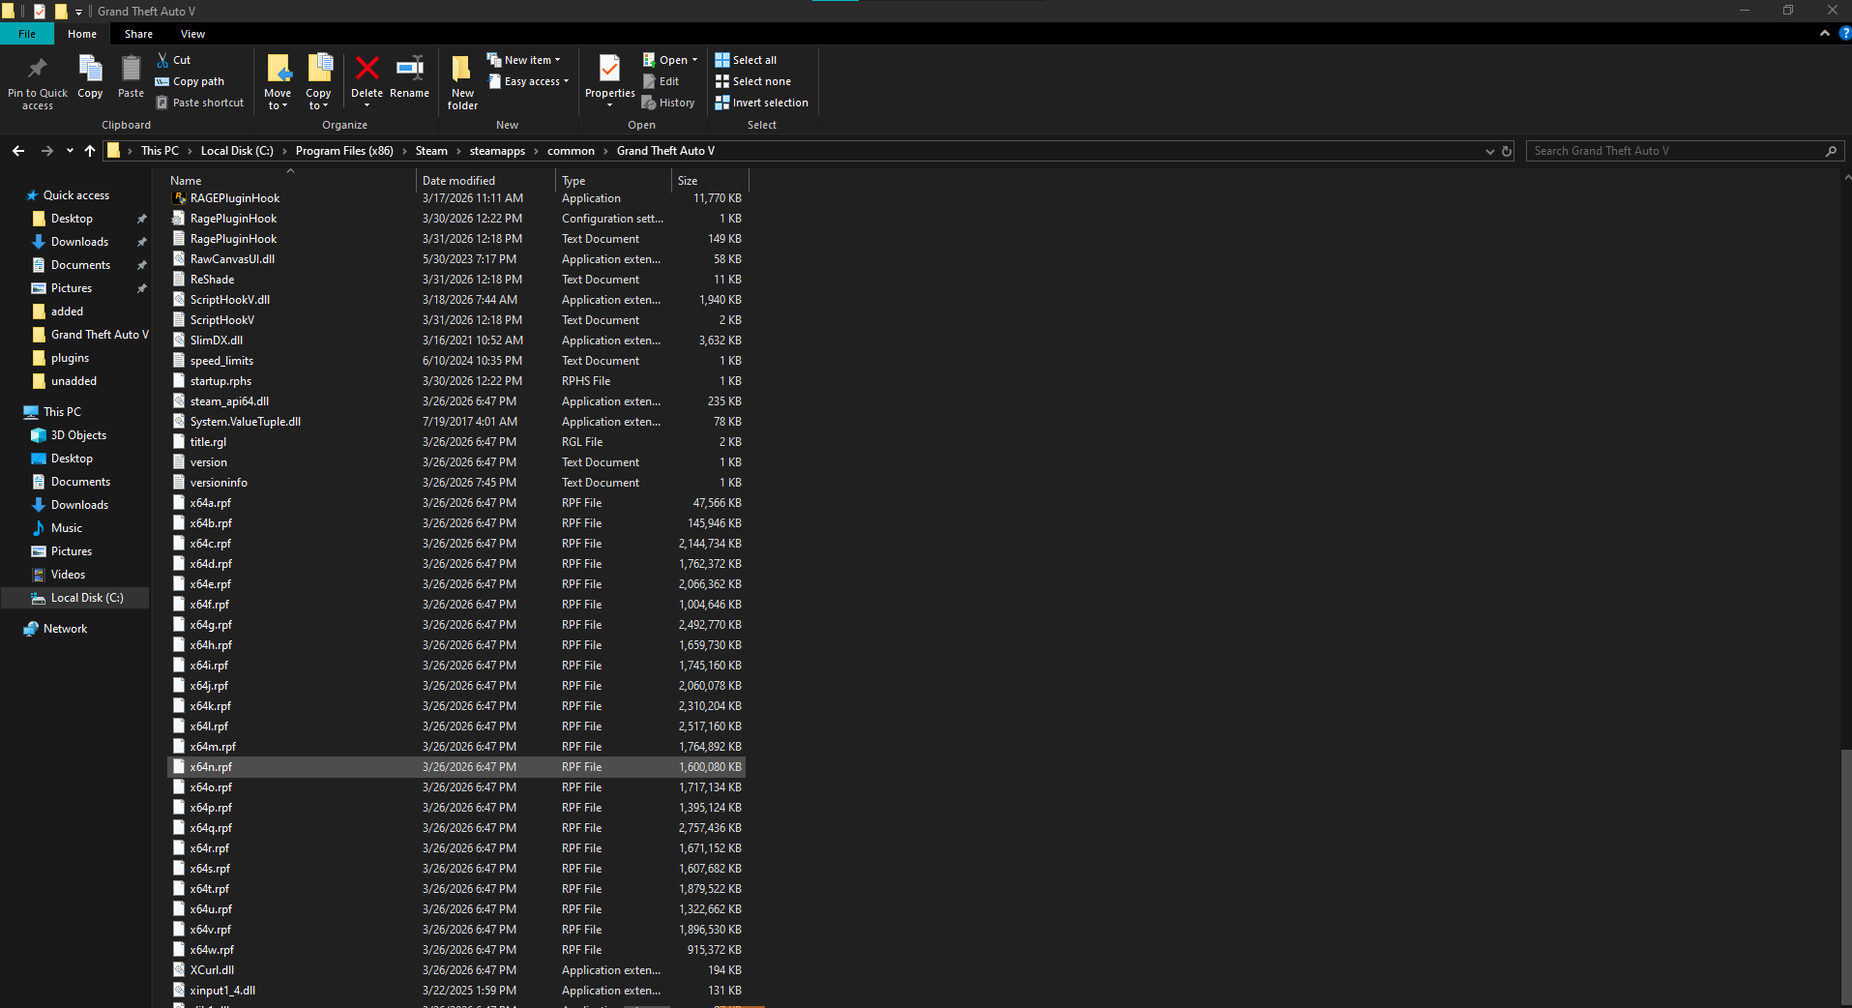The height and width of the screenshot is (1008, 1852).
Task: Click the 3D Objects icon in sidebar
Action: tap(39, 435)
